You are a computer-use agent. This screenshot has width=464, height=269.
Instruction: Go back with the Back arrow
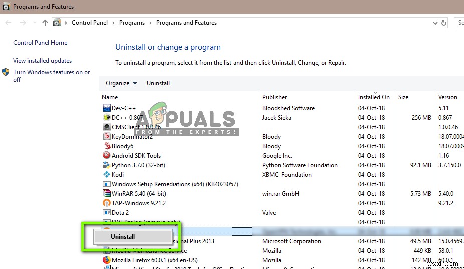click(9, 23)
